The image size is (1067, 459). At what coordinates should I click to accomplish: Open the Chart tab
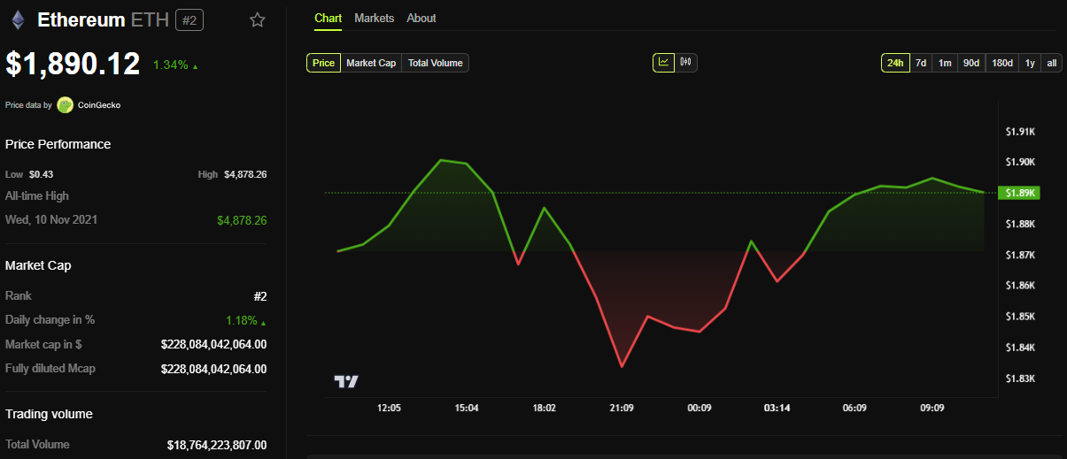(329, 18)
